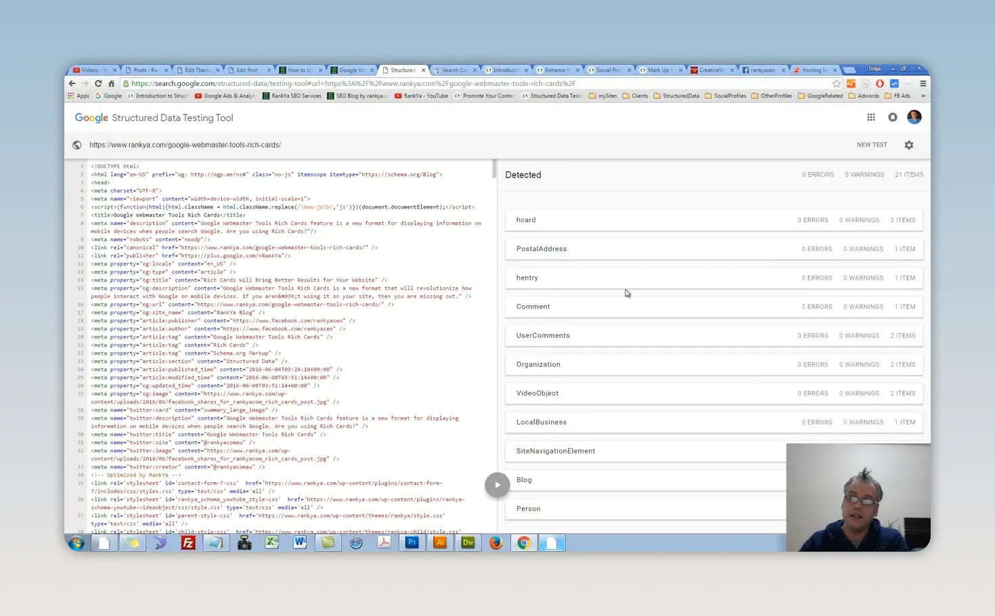Click the Google Structured Data Testing Tool logo
995x616 pixels.
154,118
